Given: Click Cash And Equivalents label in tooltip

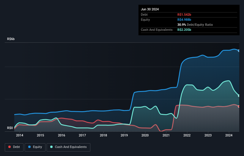Looking at the screenshot, I should click(157, 30).
